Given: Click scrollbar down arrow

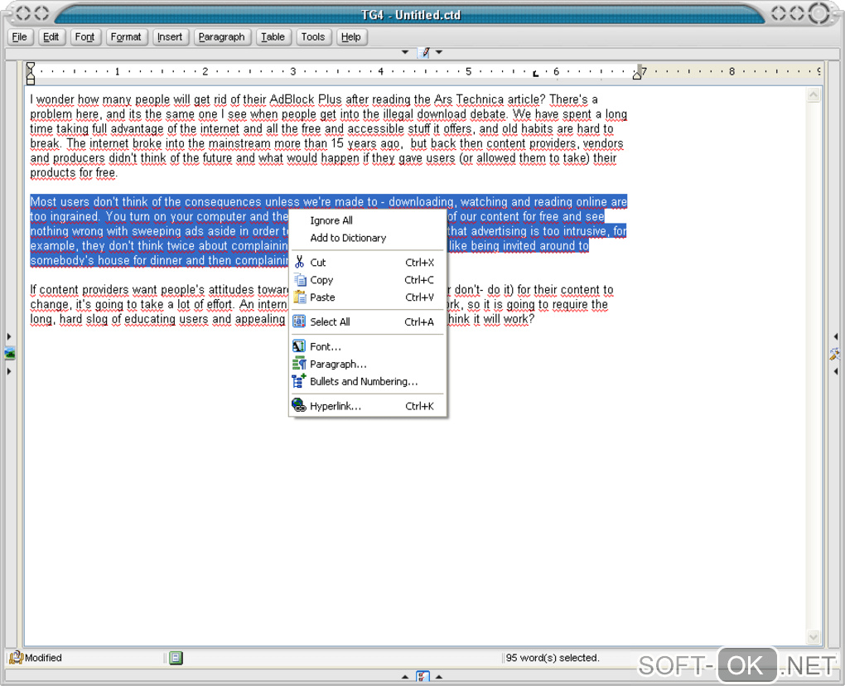Looking at the screenshot, I should coord(814,637).
